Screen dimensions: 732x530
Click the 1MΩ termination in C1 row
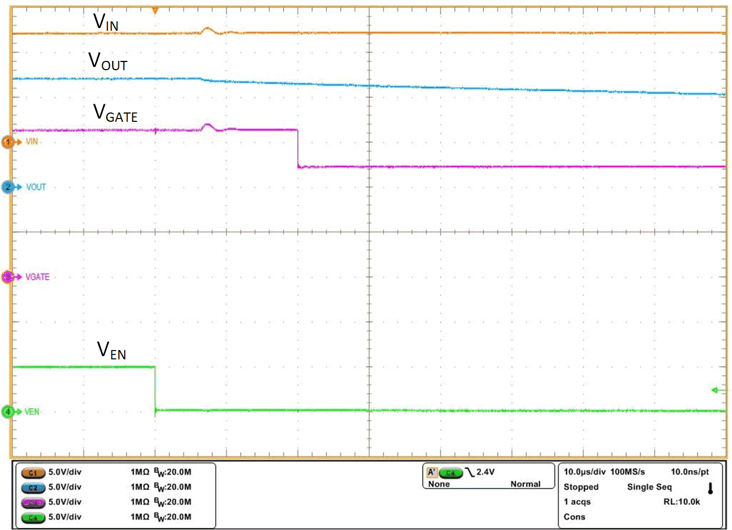click(140, 472)
